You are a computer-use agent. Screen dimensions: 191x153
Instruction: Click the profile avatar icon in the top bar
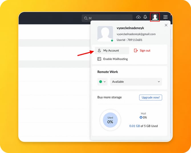(x=155, y=17)
